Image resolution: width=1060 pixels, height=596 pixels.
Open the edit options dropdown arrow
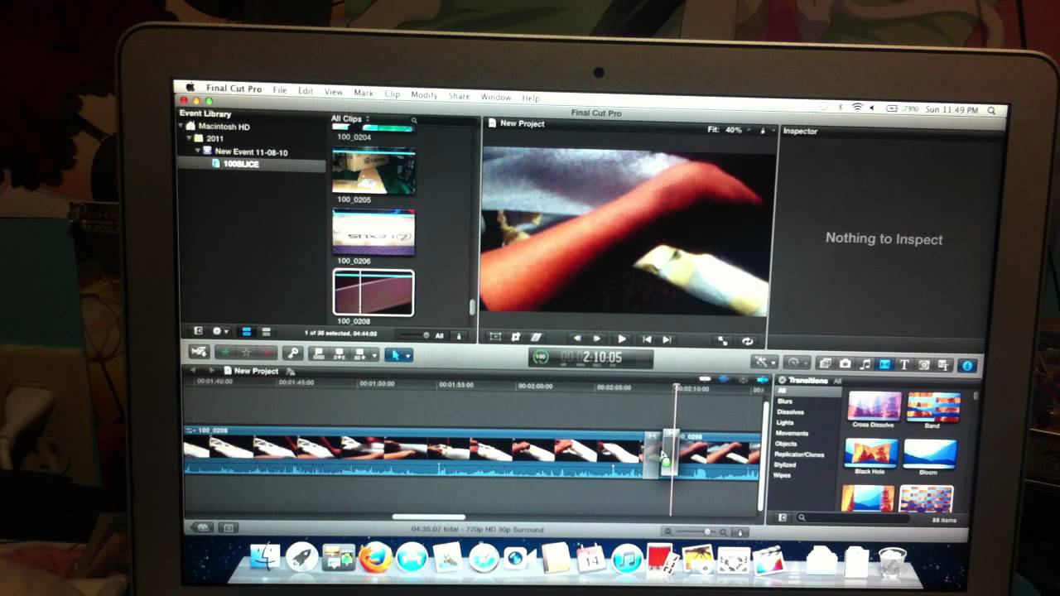pyautogui.click(x=375, y=355)
